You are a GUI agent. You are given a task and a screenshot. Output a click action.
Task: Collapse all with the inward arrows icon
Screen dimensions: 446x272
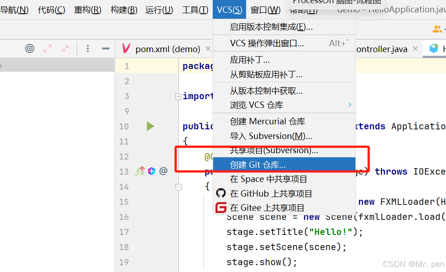coord(65,48)
